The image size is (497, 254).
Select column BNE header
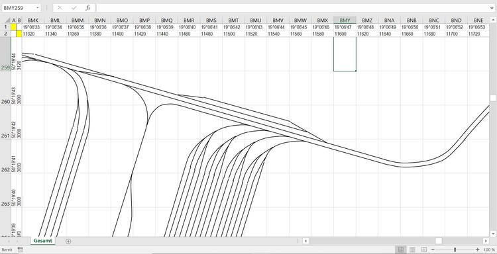pyautogui.click(x=478, y=21)
